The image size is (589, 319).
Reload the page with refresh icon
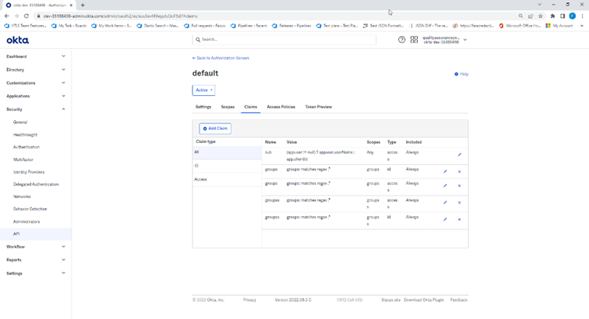pyautogui.click(x=26, y=16)
